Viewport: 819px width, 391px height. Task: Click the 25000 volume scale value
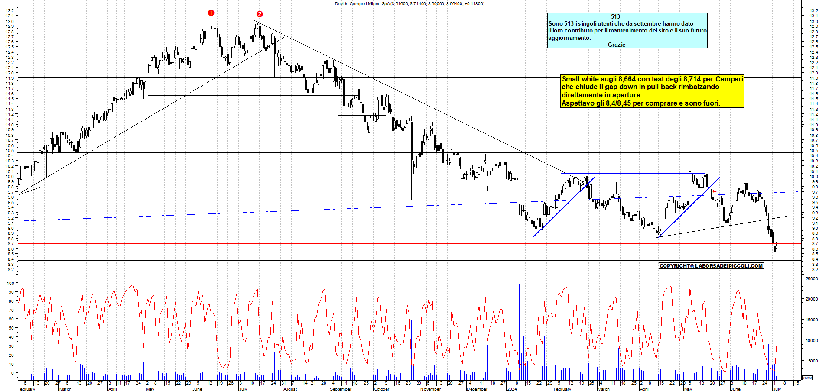[x=811, y=279]
